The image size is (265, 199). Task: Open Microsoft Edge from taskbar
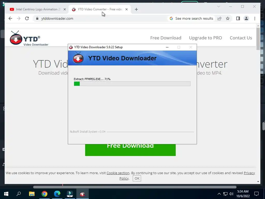point(57,194)
